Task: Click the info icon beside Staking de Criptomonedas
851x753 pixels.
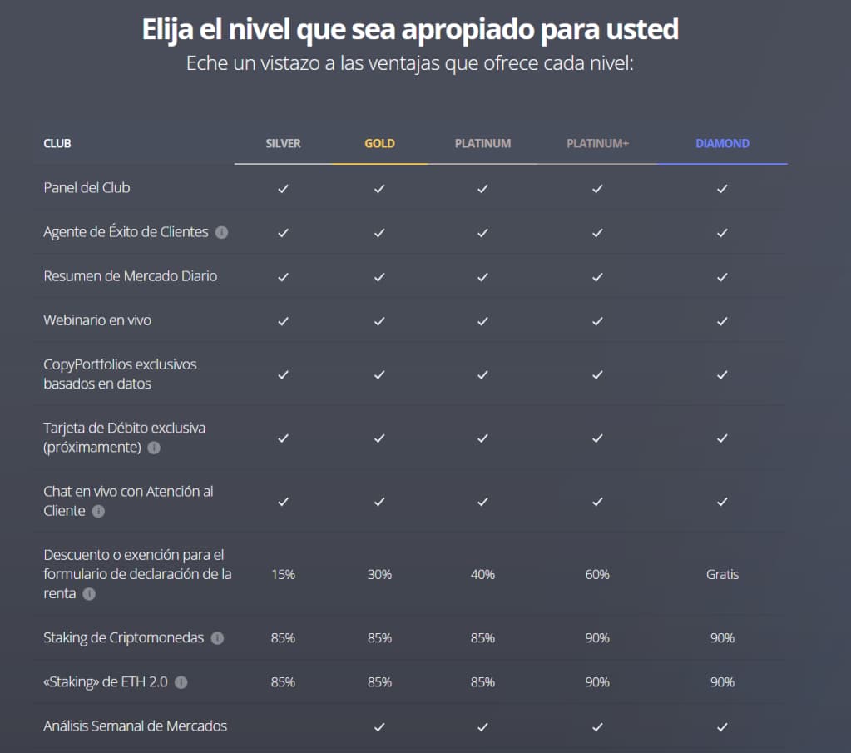Action: [x=217, y=637]
